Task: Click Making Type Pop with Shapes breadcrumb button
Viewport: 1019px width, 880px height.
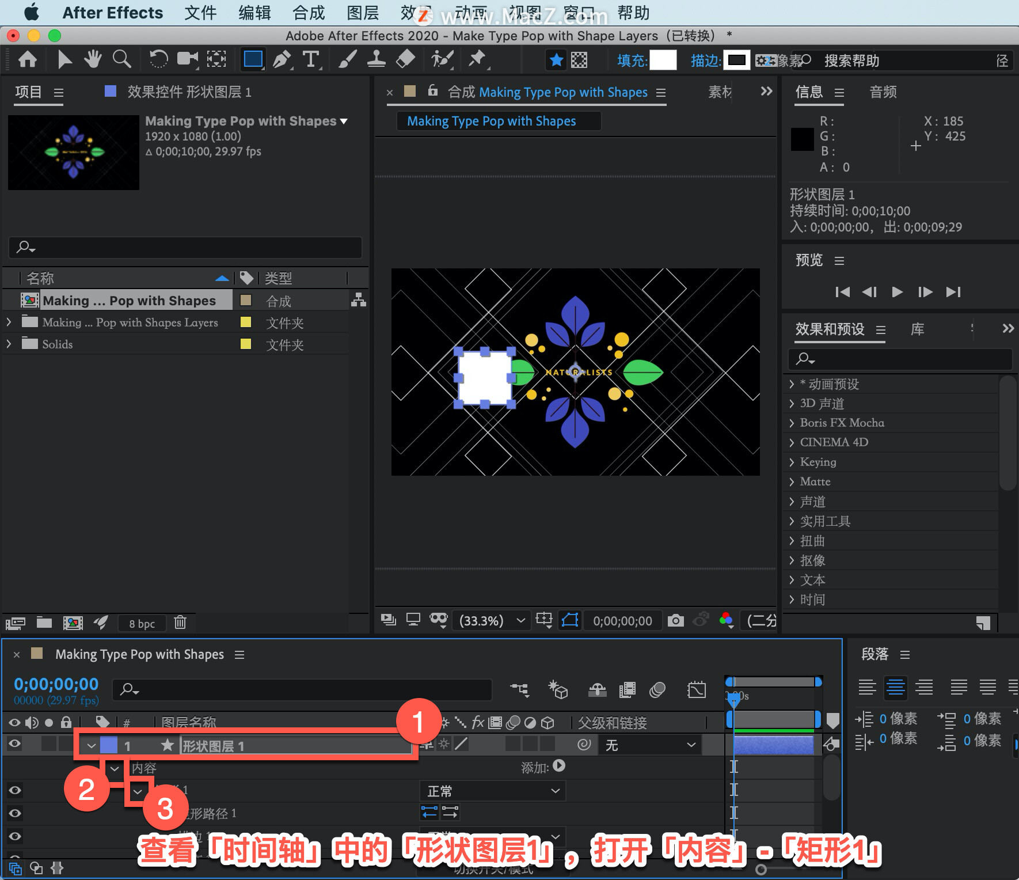Action: [499, 121]
